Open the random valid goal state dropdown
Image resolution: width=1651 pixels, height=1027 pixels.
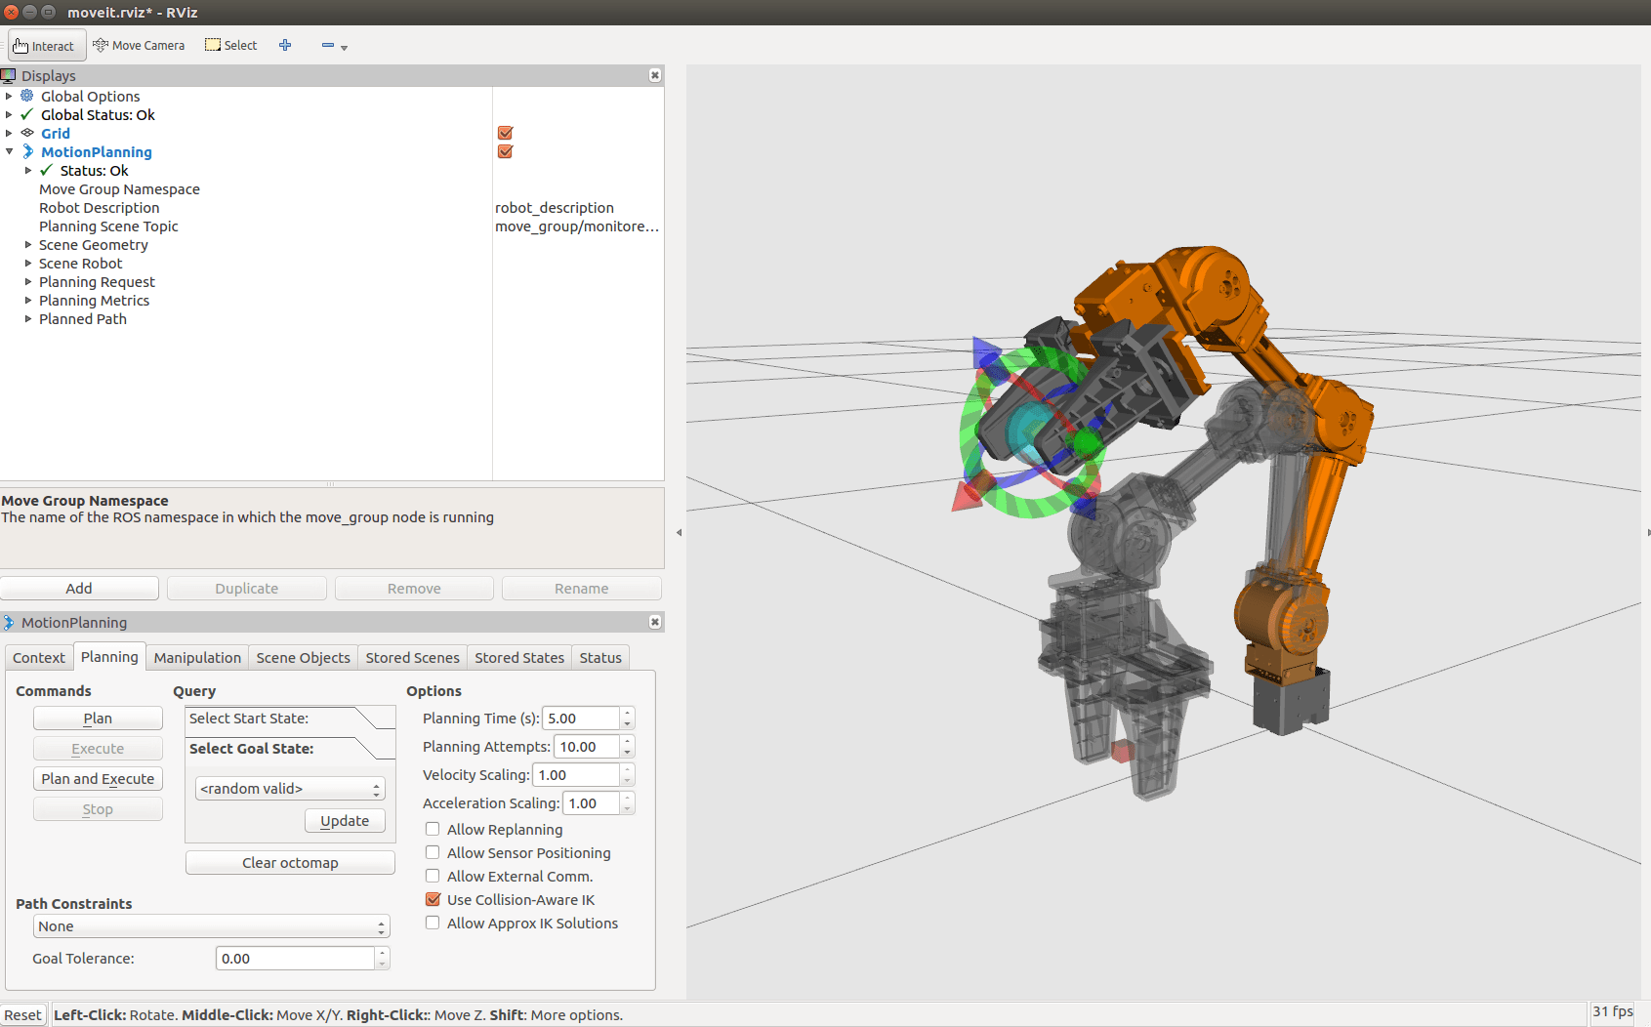pyautogui.click(x=290, y=789)
